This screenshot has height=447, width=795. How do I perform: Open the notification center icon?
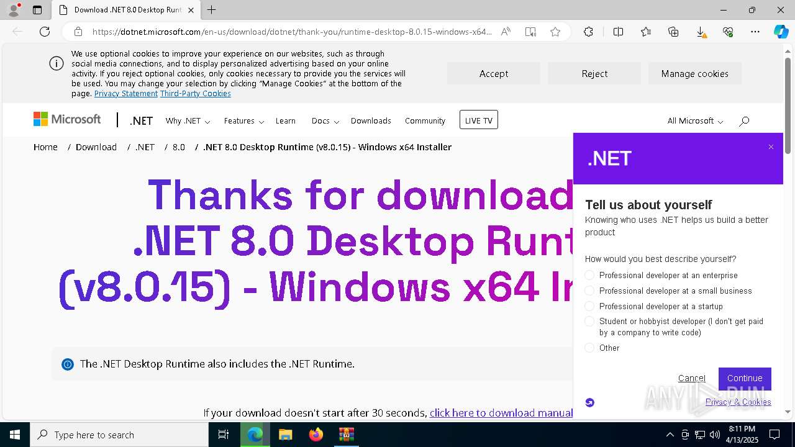point(775,435)
